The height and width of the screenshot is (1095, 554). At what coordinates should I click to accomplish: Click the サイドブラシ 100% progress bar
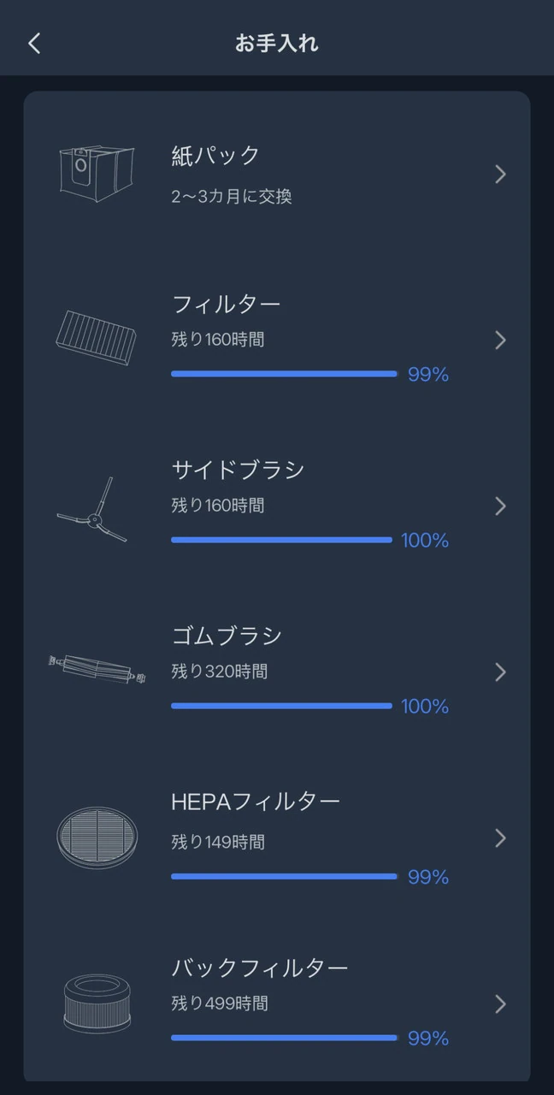click(x=281, y=540)
